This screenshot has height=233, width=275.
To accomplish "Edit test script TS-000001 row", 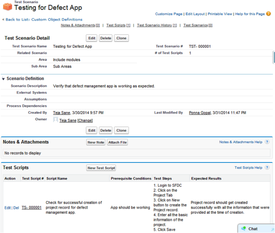I will (x=8, y=208).
